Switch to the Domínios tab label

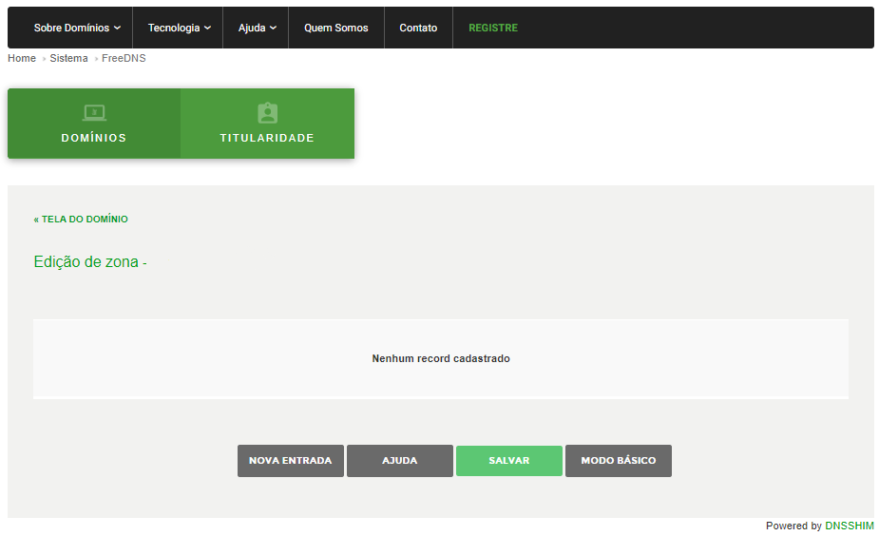[94, 139]
